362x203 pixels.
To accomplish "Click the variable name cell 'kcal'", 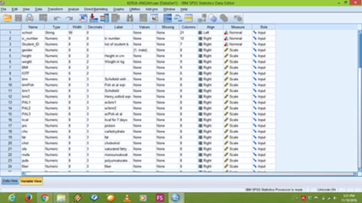I will click(x=33, y=120).
